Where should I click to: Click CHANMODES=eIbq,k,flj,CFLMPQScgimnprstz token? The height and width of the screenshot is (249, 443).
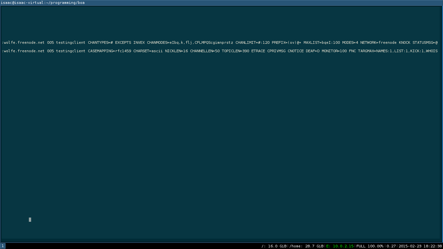pyautogui.click(x=190, y=42)
